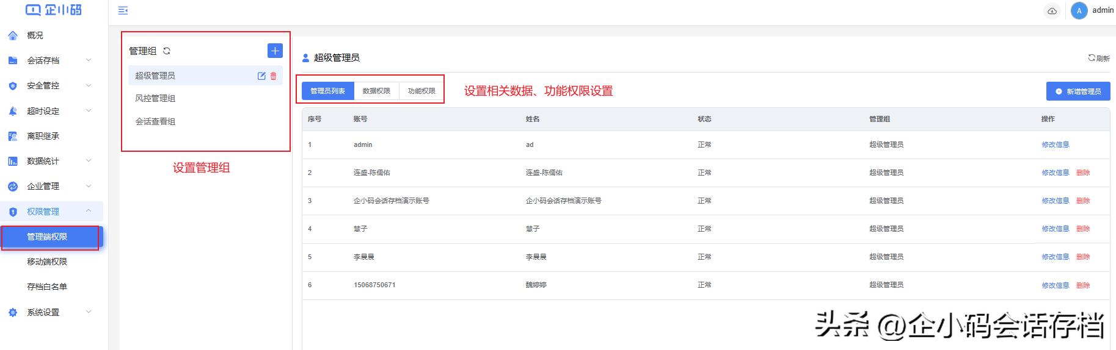Screen dimensions: 1116x350
Task: Click the 安全管控 shield icon
Action: click(13, 86)
